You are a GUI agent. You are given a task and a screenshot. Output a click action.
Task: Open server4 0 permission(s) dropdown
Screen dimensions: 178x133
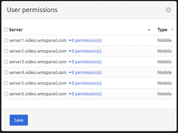[85, 72]
